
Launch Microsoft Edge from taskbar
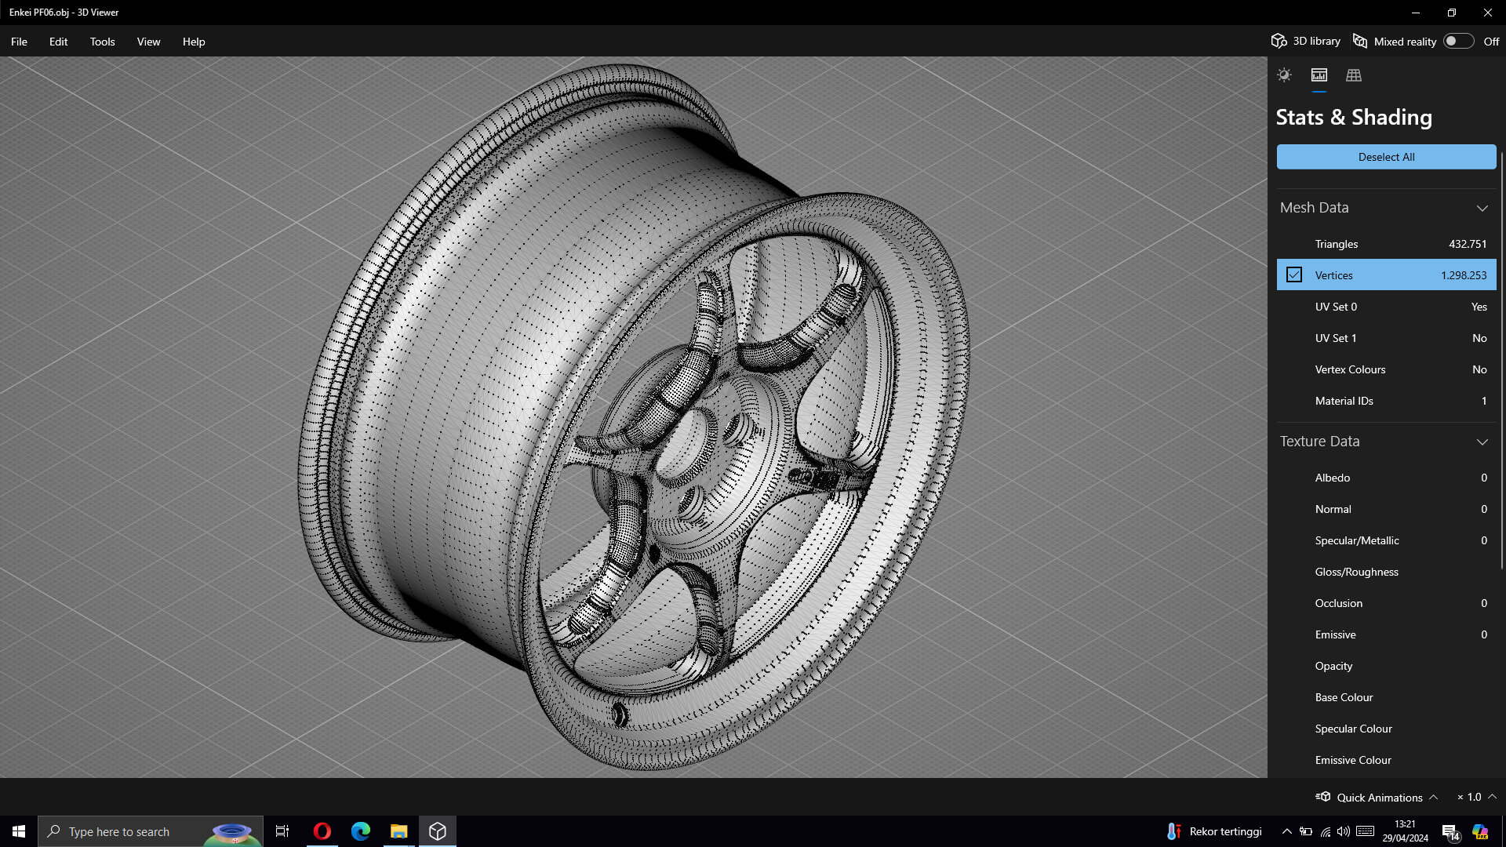point(361,831)
